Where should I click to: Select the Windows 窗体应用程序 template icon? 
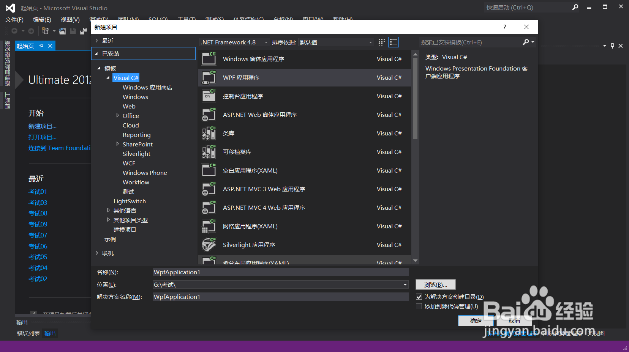tap(209, 59)
